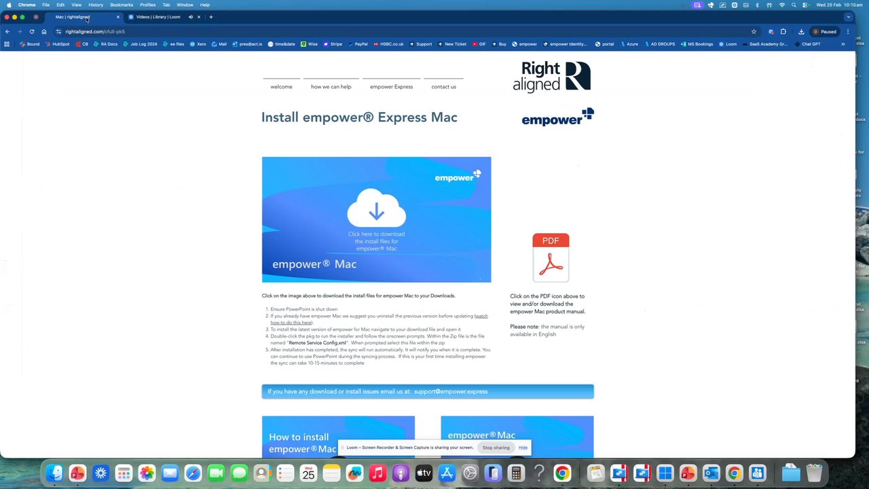Go to Chrome home page
Image resolution: width=869 pixels, height=489 pixels.
click(x=44, y=31)
